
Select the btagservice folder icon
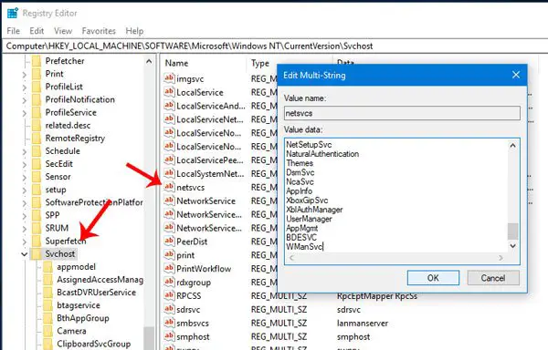(x=47, y=305)
